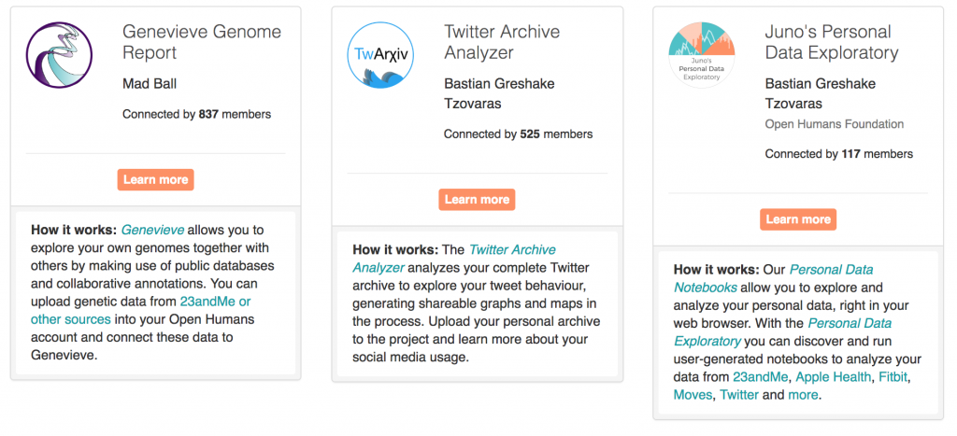Click Juno's Personal Data Exploratory logo
This screenshot has height=436, width=957.
pyautogui.click(x=701, y=55)
